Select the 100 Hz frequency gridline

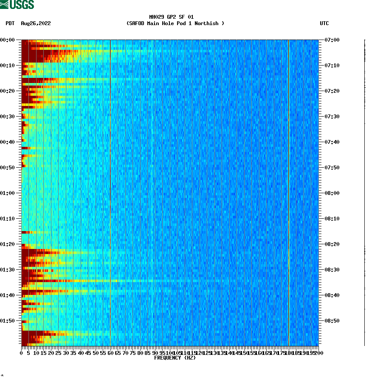pos(170,191)
